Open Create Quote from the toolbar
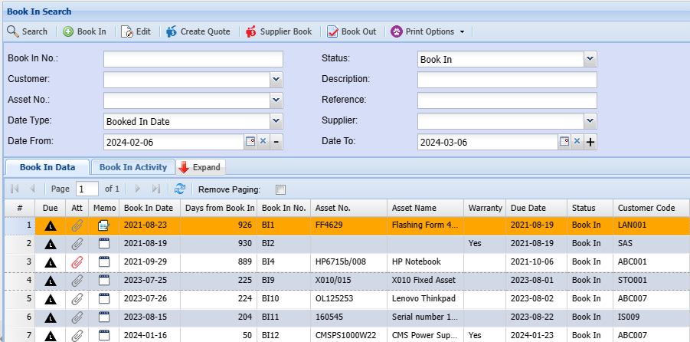Image resolution: width=690 pixels, height=342 pixels. pyautogui.click(x=198, y=31)
